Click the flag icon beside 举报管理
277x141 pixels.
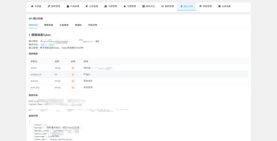(x=200, y=6)
